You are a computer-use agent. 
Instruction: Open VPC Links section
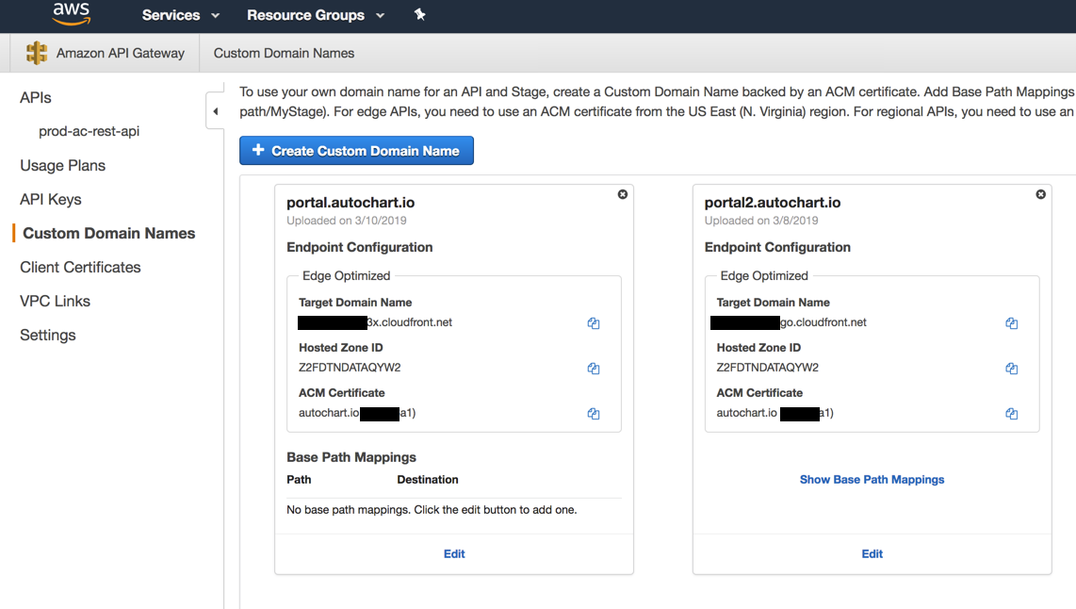click(55, 301)
